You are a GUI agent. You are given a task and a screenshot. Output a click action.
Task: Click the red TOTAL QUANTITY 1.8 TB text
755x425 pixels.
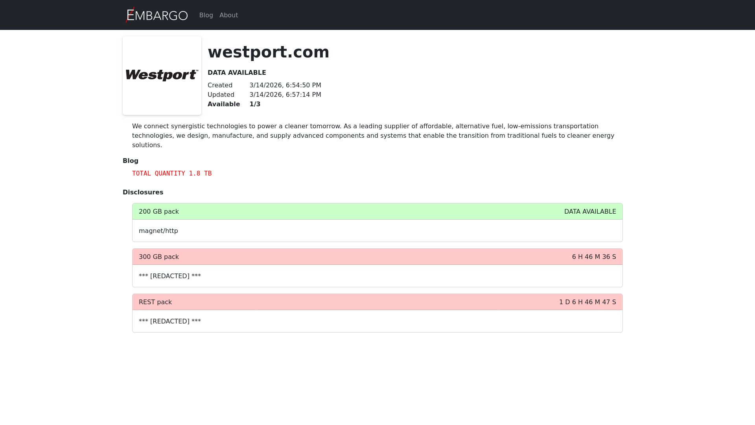point(172,173)
